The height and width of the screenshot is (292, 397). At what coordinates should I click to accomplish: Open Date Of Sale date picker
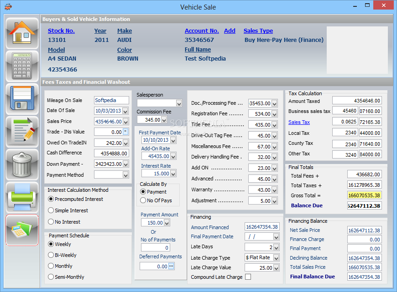pos(125,111)
